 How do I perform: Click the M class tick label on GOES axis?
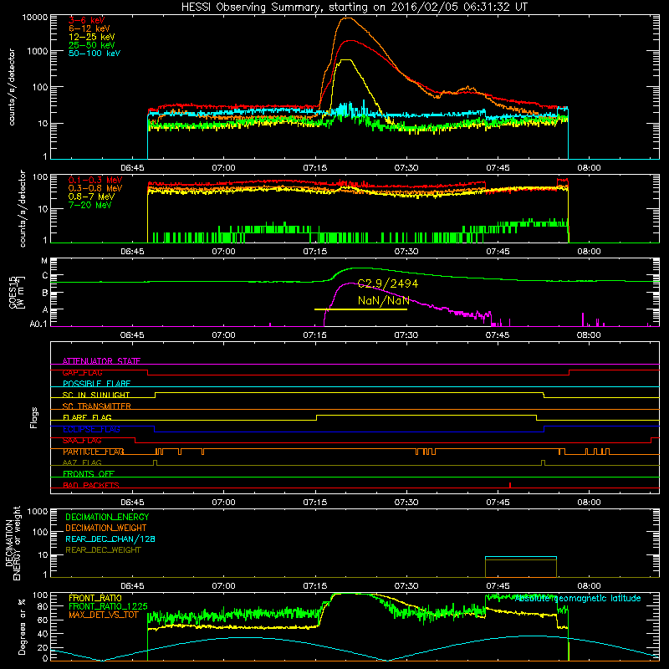(x=44, y=260)
